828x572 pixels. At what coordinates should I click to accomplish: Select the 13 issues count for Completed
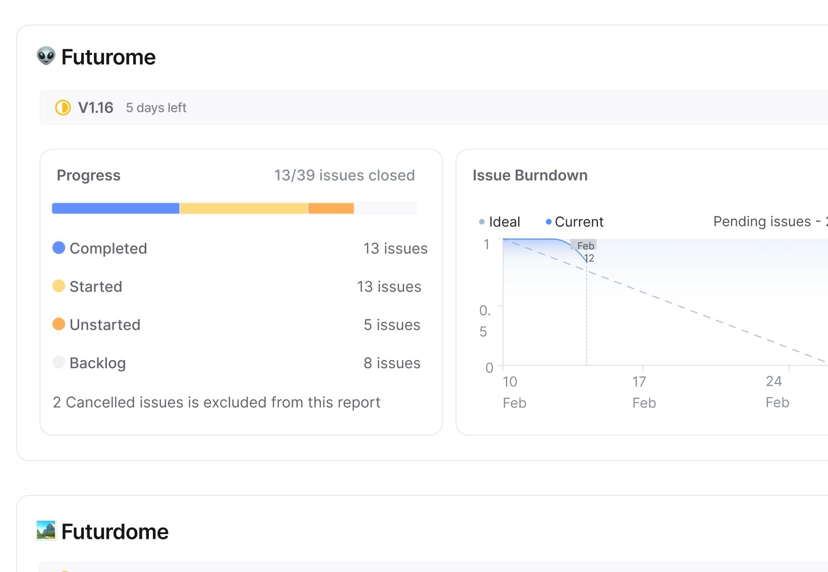pyautogui.click(x=395, y=248)
